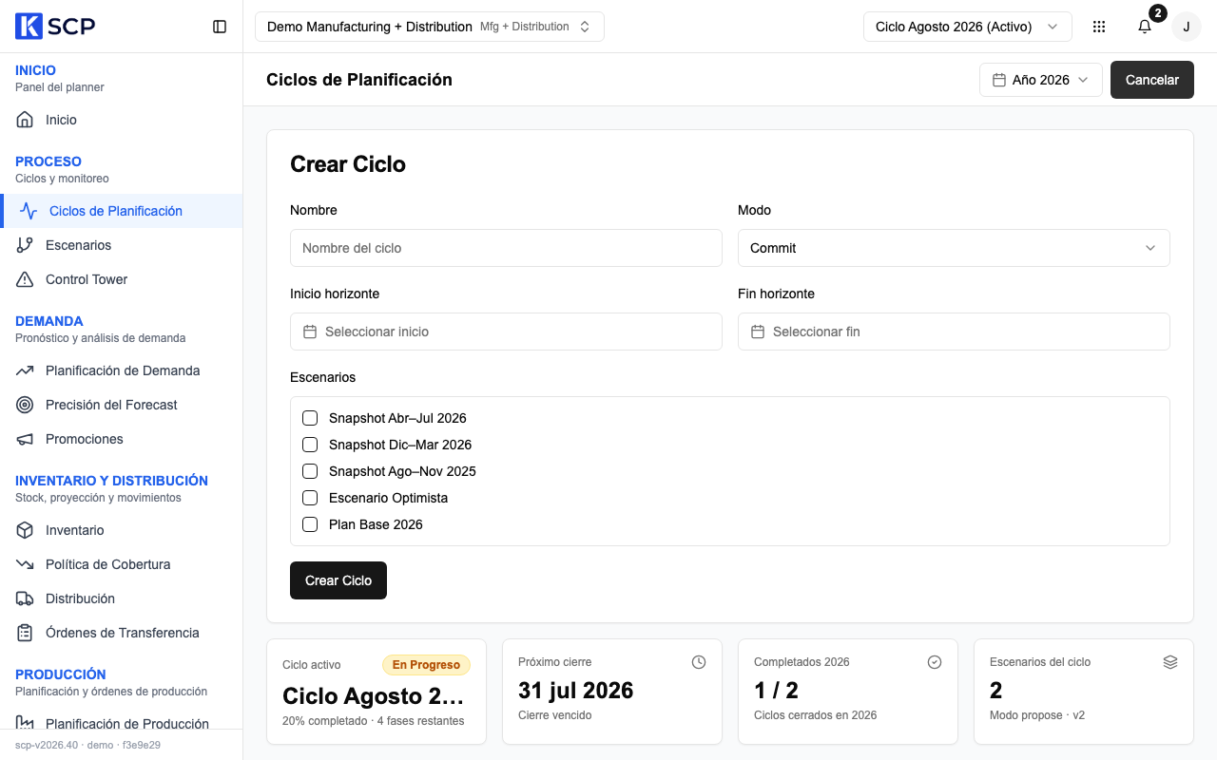Click the Política de Cobertura trend-down icon
Image resolution: width=1217 pixels, height=760 pixels.
pos(25,564)
